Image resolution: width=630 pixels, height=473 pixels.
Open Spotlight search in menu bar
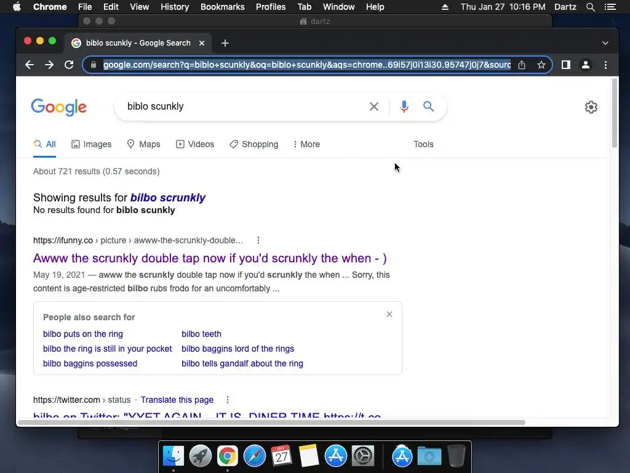click(590, 7)
